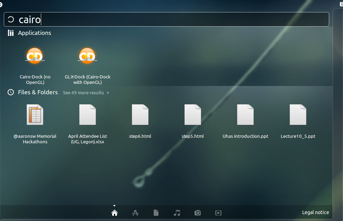Open April Attendee List (UG, Legon).xlsx file icon
343x221 pixels.
[88, 115]
